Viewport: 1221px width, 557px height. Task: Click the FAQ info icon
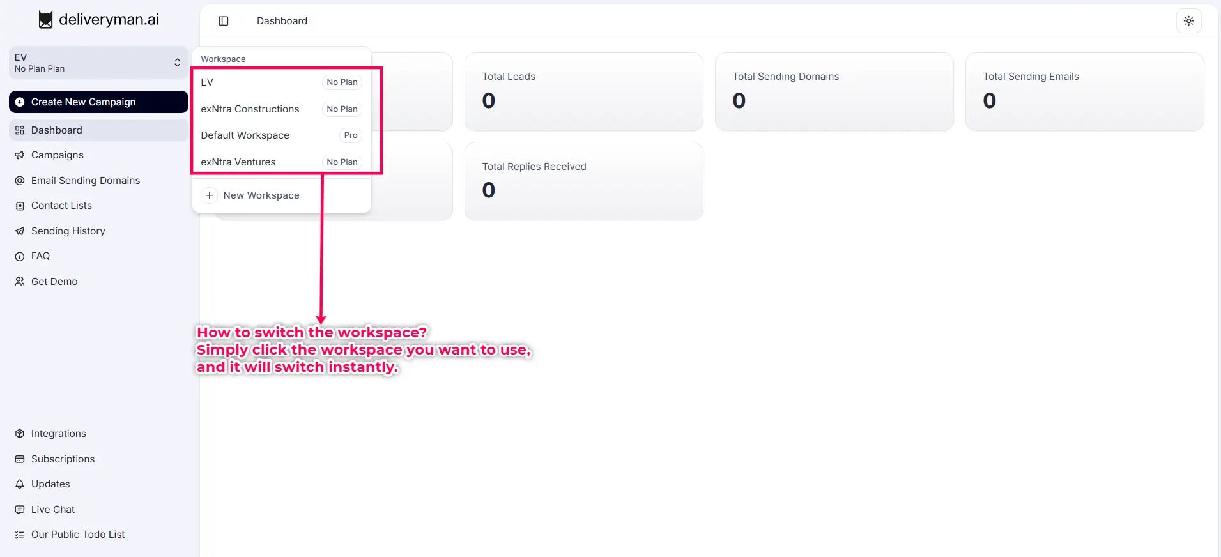(20, 256)
